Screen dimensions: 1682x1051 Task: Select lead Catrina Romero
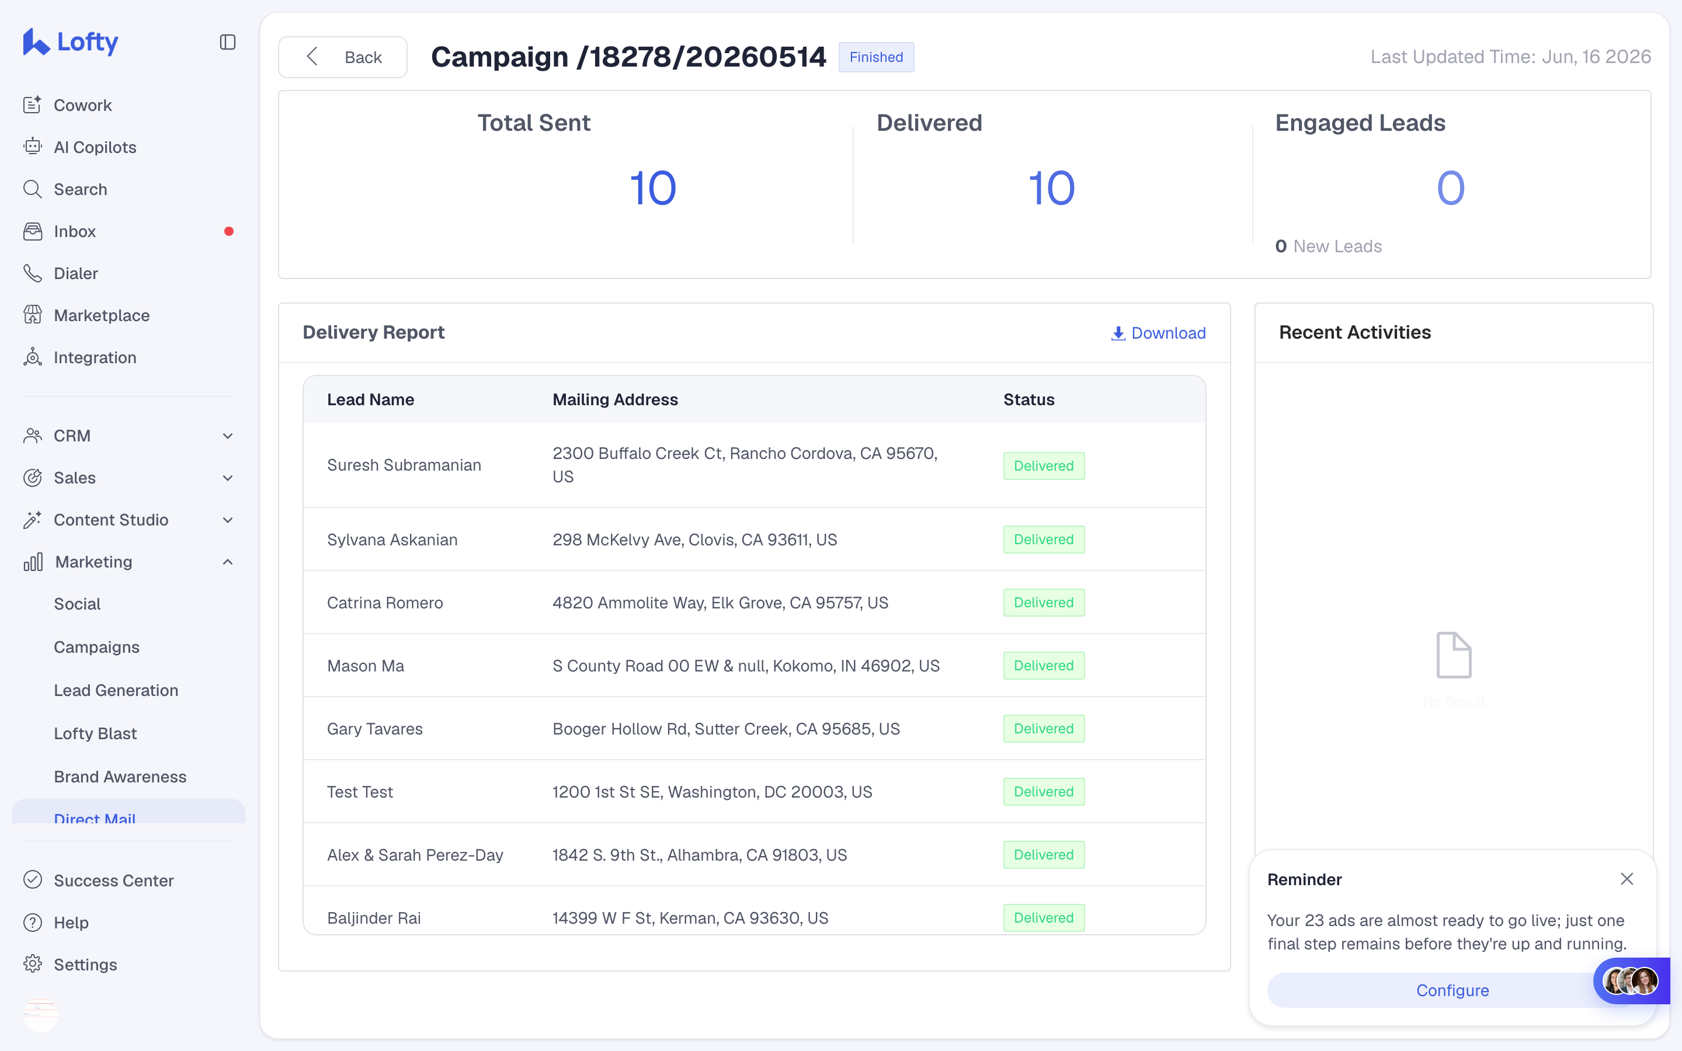click(385, 603)
